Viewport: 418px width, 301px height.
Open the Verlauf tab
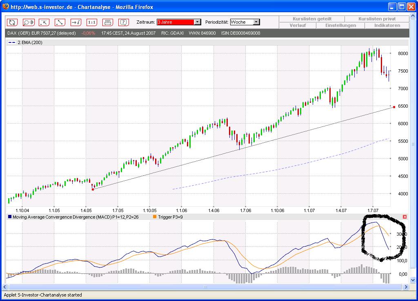(x=298, y=26)
